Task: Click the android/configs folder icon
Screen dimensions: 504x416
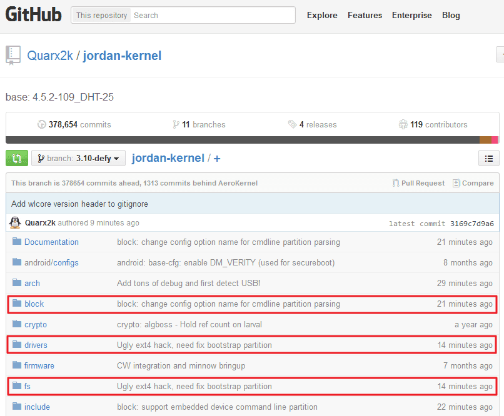Action: pyautogui.click(x=17, y=262)
